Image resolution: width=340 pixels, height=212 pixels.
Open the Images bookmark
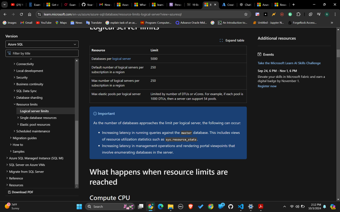(x=9, y=23)
